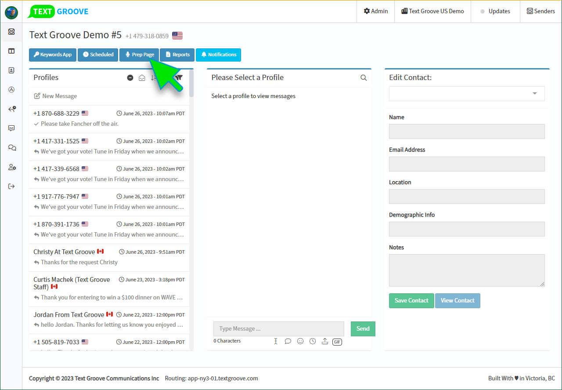
Task: Open the user settings icon in sidebar
Action: [x=12, y=167]
